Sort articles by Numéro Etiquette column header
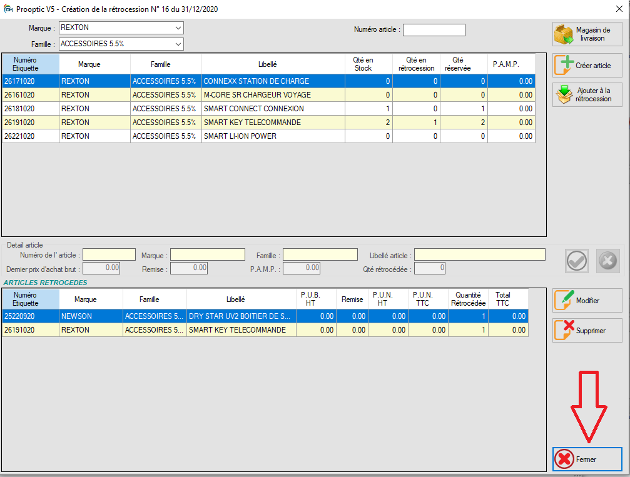 (31, 64)
